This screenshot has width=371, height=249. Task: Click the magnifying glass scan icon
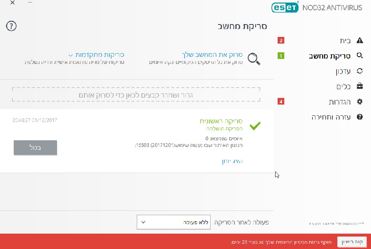pos(254,59)
